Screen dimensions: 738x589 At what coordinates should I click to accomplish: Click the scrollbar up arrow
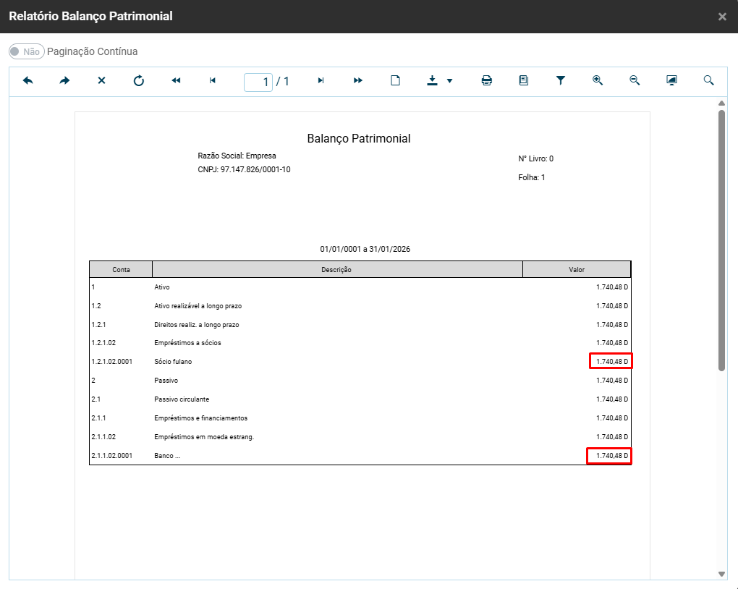[721, 103]
